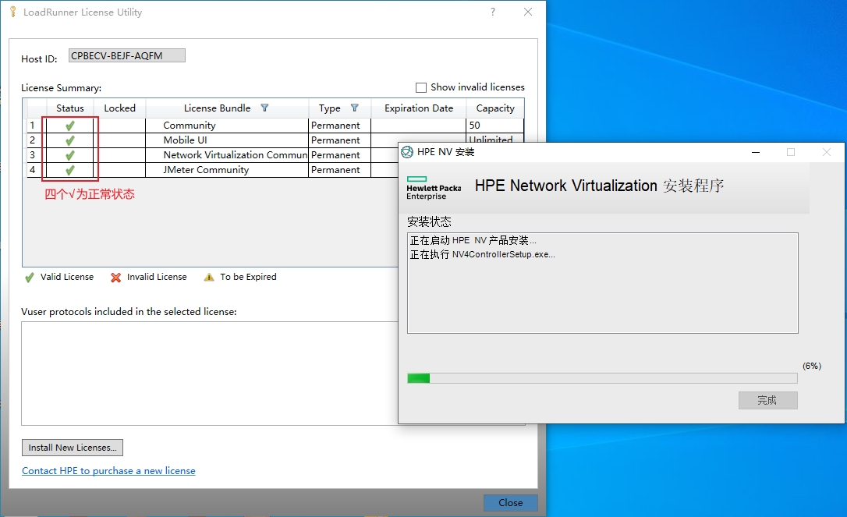Screen dimensions: 847x517
Task: Click the 'License Summary:' label
Action: [x=61, y=87]
